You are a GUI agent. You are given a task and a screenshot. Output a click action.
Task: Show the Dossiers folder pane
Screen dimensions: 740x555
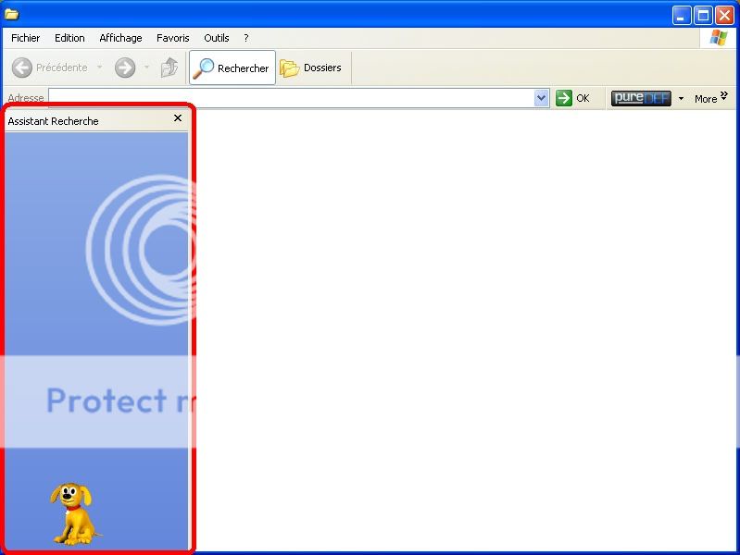[310, 68]
